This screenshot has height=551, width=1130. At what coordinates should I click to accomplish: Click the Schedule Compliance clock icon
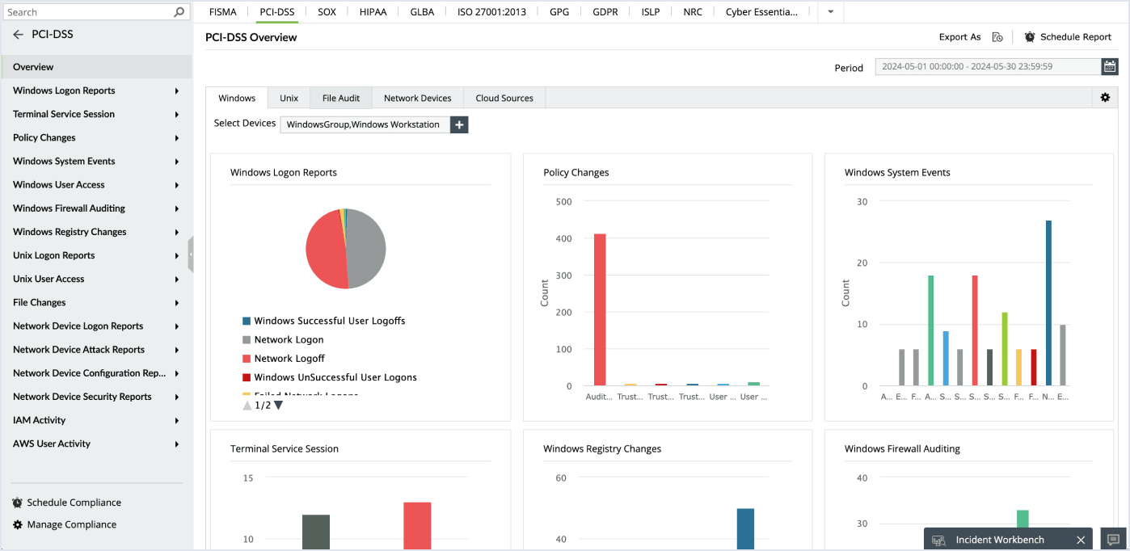(x=16, y=502)
